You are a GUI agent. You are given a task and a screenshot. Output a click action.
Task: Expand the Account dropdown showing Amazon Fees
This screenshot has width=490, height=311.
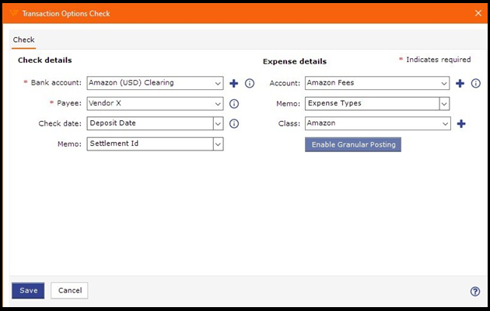click(x=444, y=83)
